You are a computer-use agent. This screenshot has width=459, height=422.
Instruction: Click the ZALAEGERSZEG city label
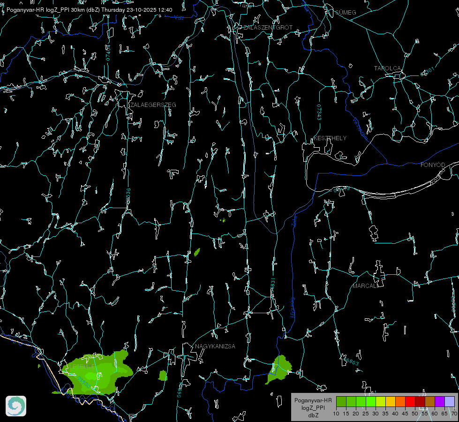tap(153, 105)
